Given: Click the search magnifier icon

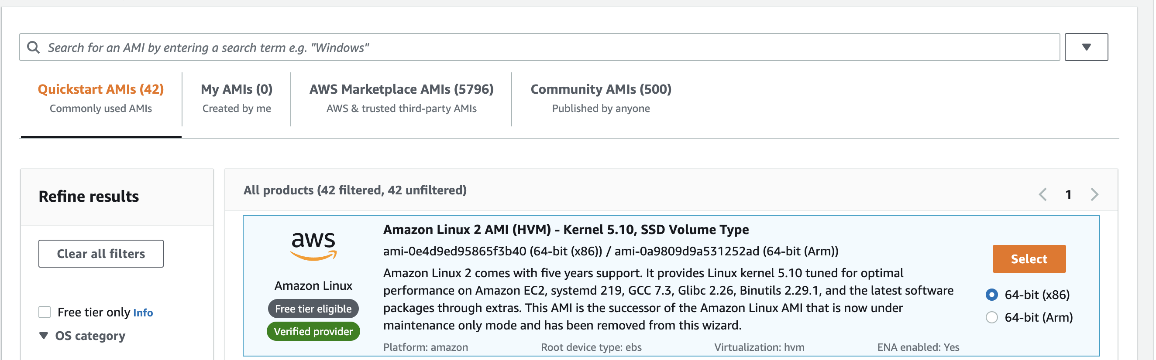Looking at the screenshot, I should [x=33, y=47].
